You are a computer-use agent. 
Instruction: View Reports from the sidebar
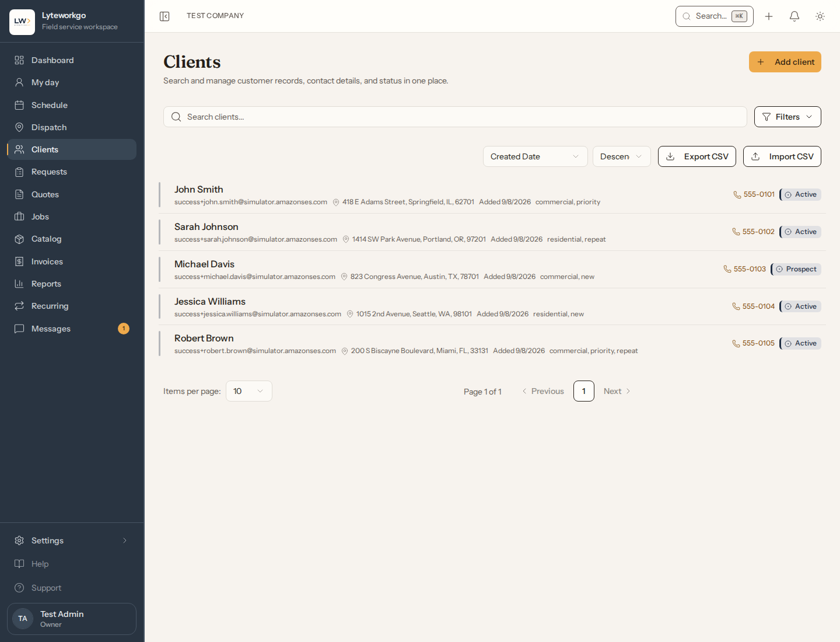coord(72,284)
